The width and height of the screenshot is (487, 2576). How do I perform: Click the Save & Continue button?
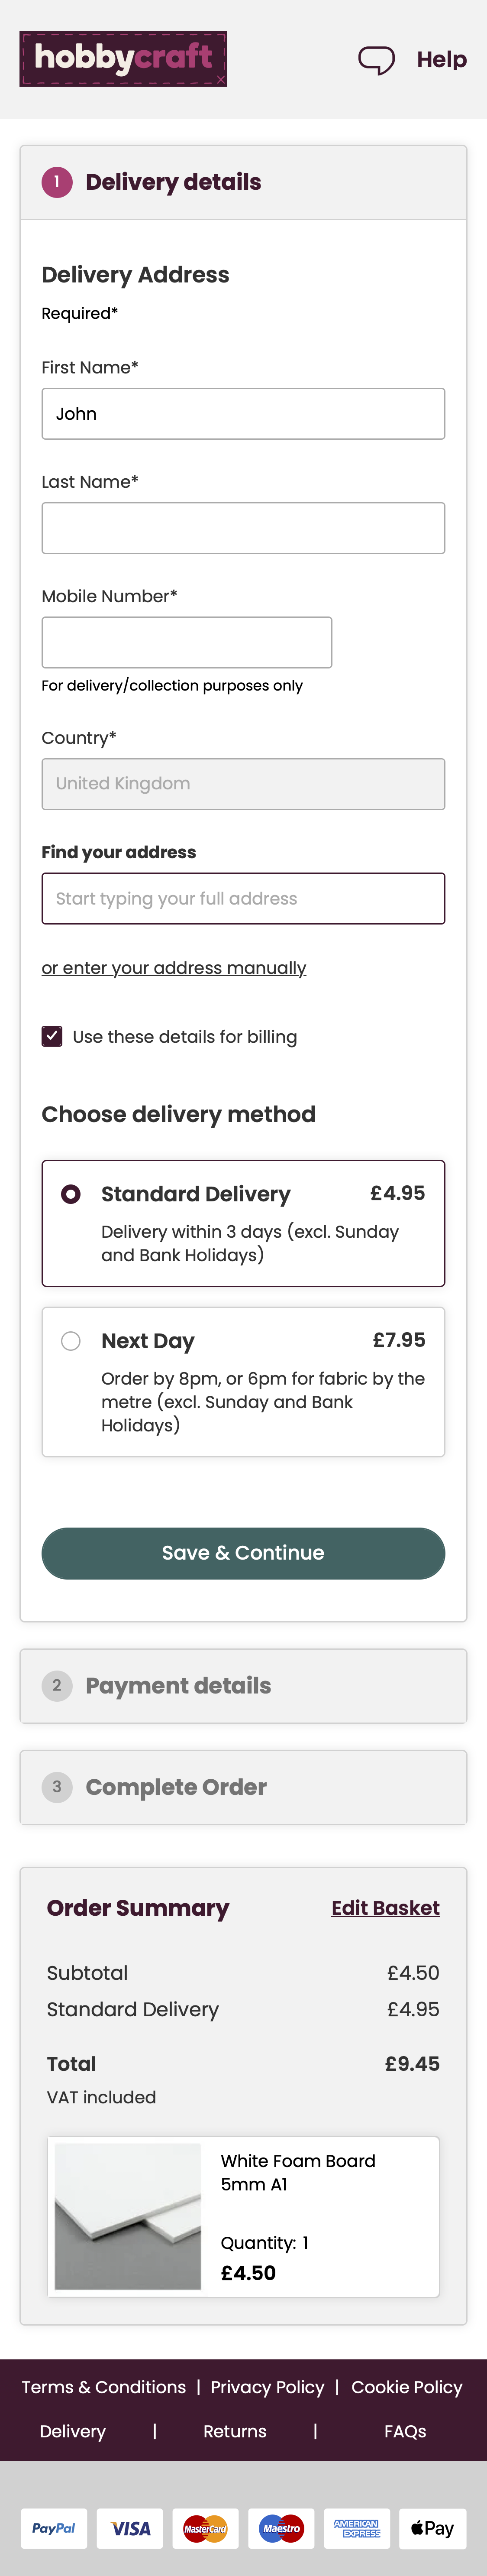pos(243,1553)
